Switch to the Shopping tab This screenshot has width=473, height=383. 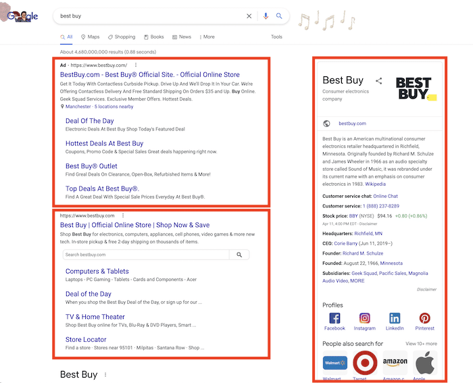pos(121,37)
